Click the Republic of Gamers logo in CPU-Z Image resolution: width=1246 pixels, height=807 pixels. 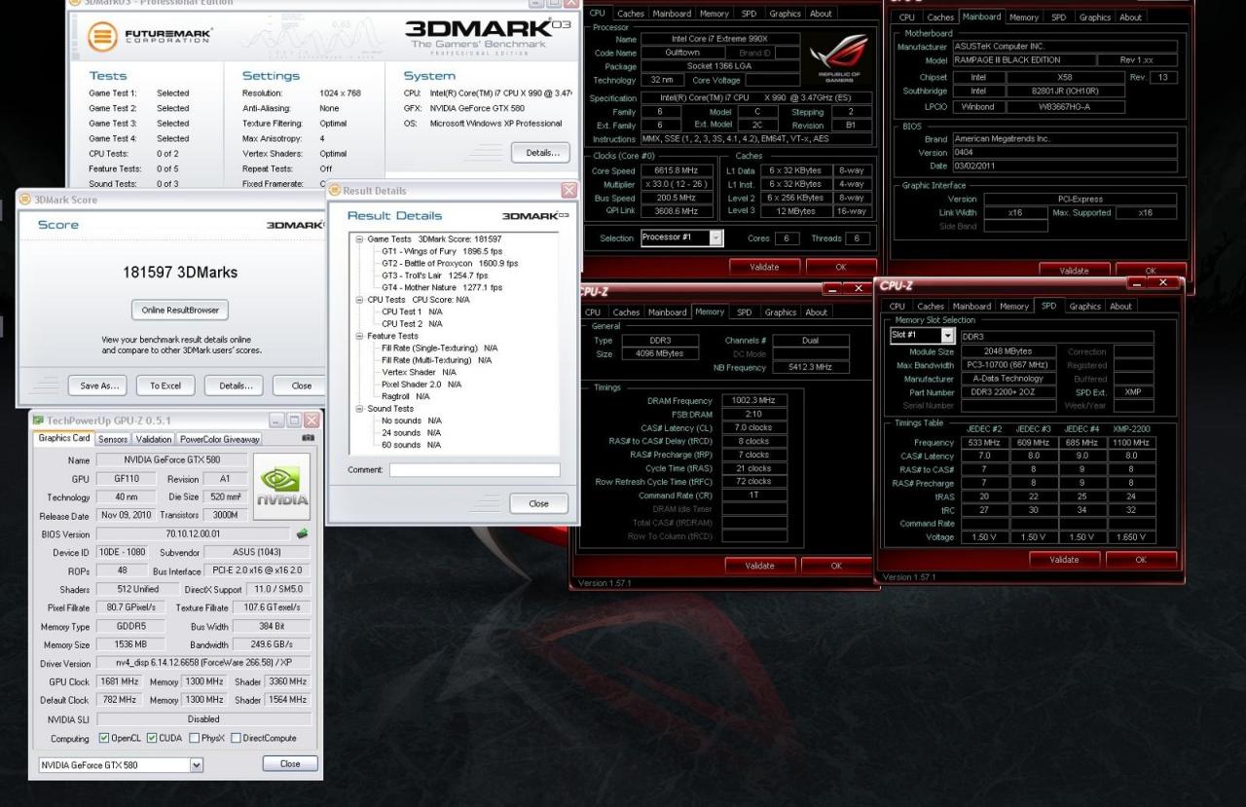[x=837, y=58]
